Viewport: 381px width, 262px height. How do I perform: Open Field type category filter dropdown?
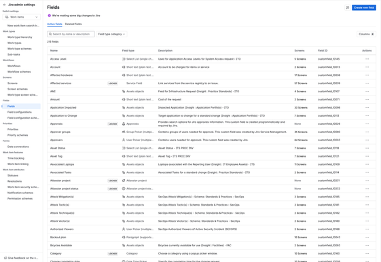point(111,34)
